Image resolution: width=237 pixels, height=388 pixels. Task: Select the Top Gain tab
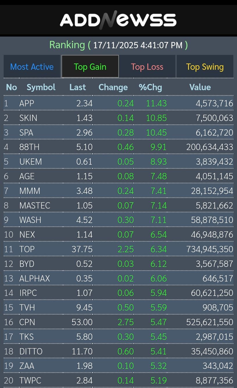click(x=90, y=67)
